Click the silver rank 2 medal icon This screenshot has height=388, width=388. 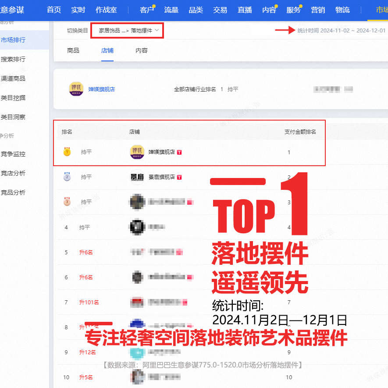tap(67, 177)
